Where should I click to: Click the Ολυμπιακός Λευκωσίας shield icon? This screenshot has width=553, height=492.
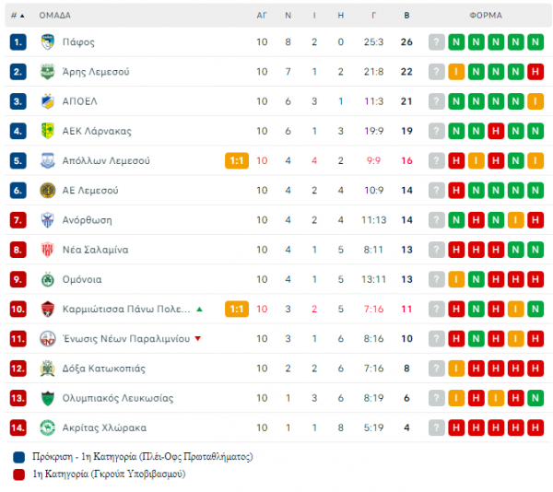[48, 398]
